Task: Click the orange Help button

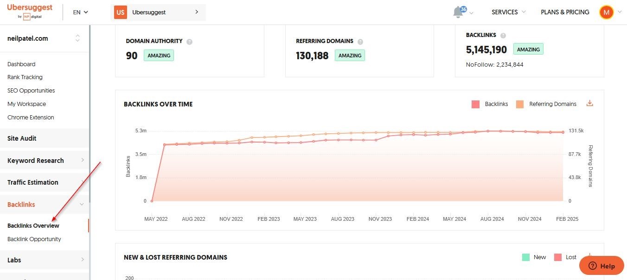Action: coord(601,266)
